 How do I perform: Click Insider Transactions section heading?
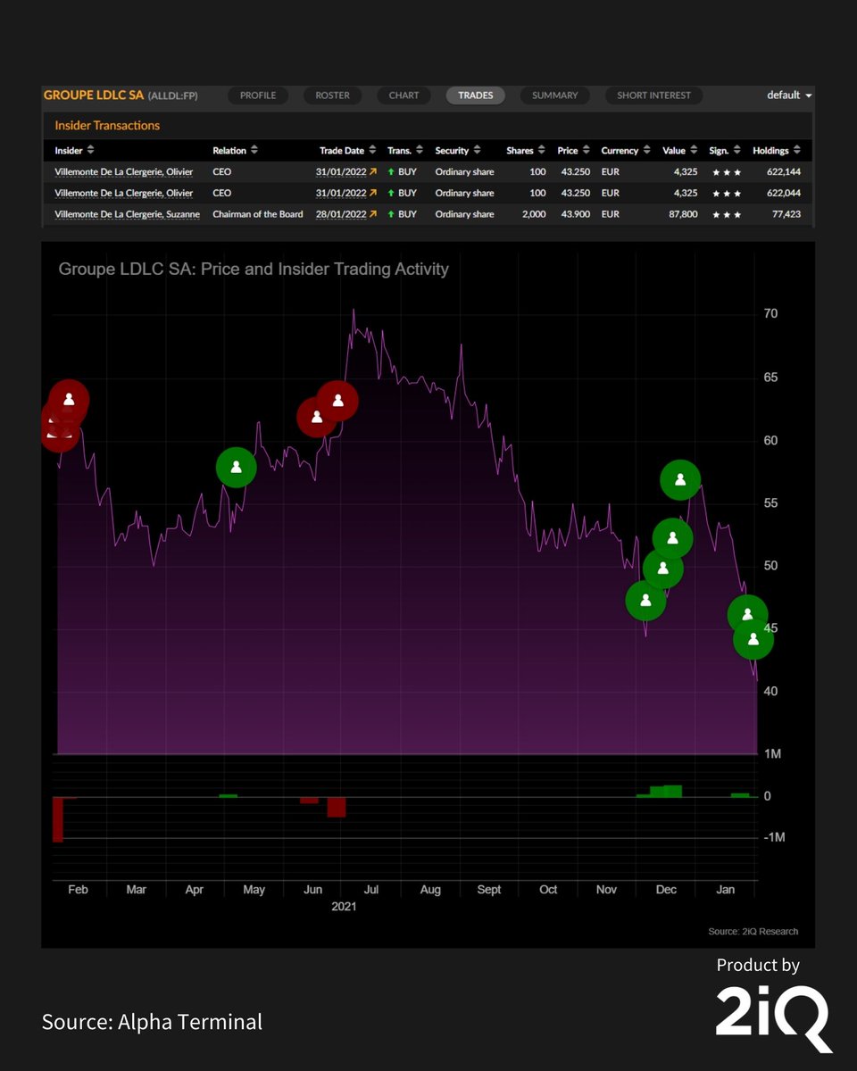pos(107,126)
